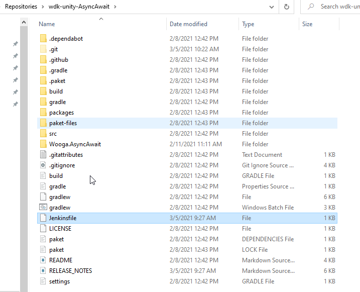
Task: Click the LICENSE file icon
Action: (43, 229)
